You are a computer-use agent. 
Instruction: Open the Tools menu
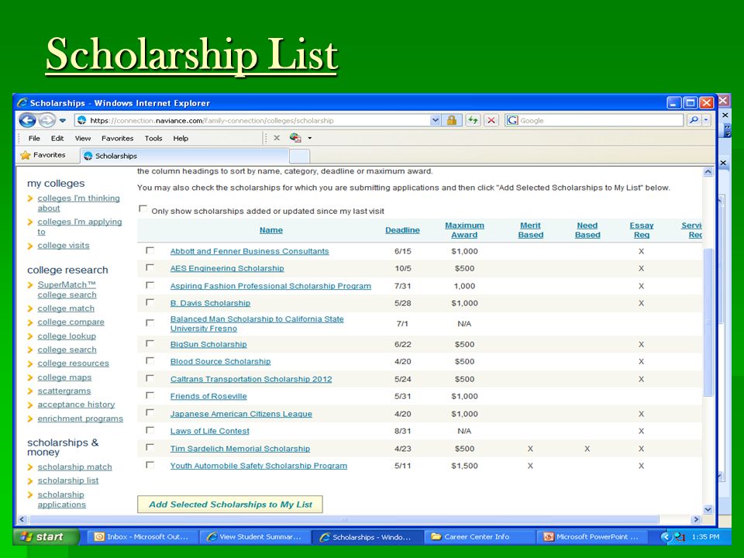[153, 139]
